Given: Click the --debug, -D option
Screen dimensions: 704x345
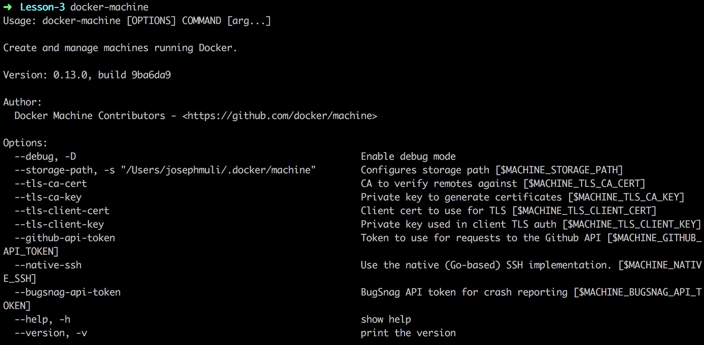Looking at the screenshot, I should tap(45, 157).
